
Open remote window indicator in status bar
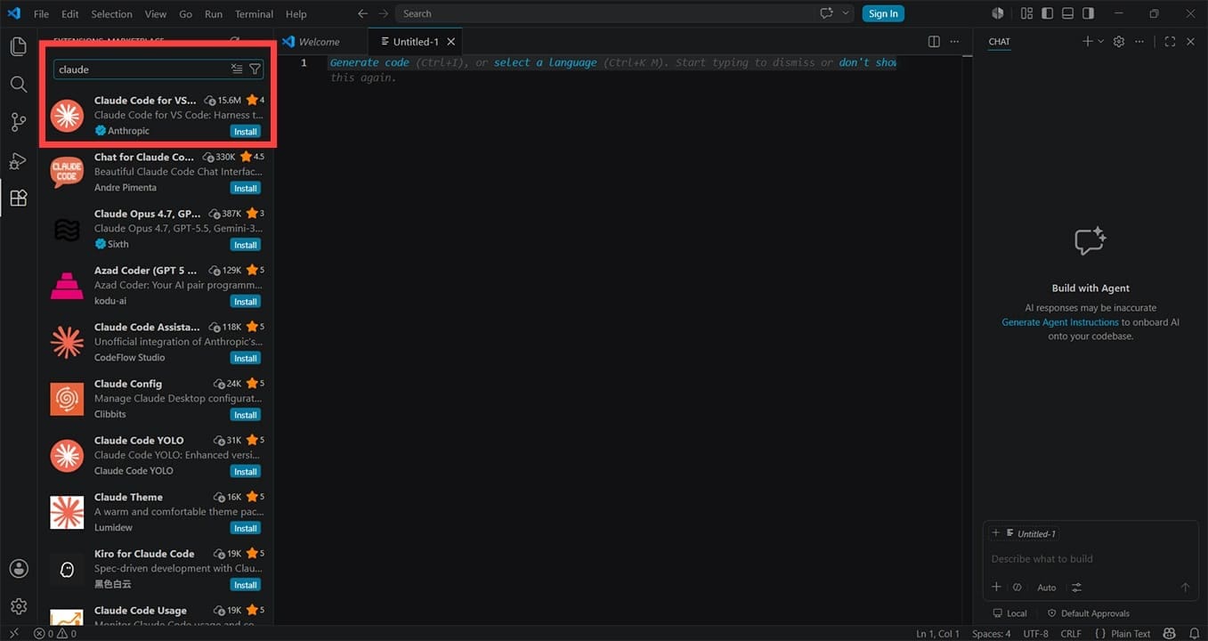(13, 634)
